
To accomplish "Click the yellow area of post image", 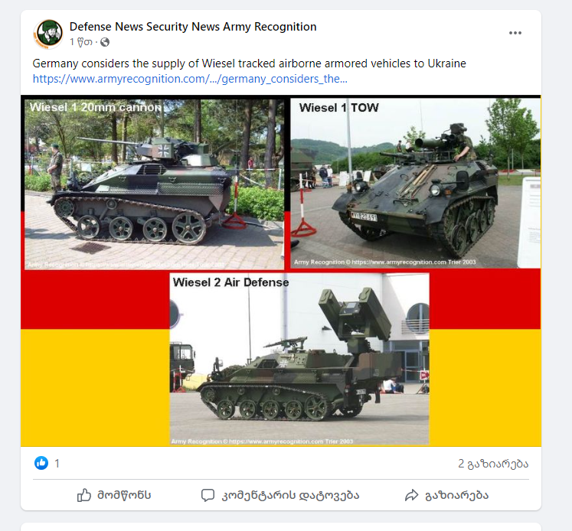I will tap(95, 387).
